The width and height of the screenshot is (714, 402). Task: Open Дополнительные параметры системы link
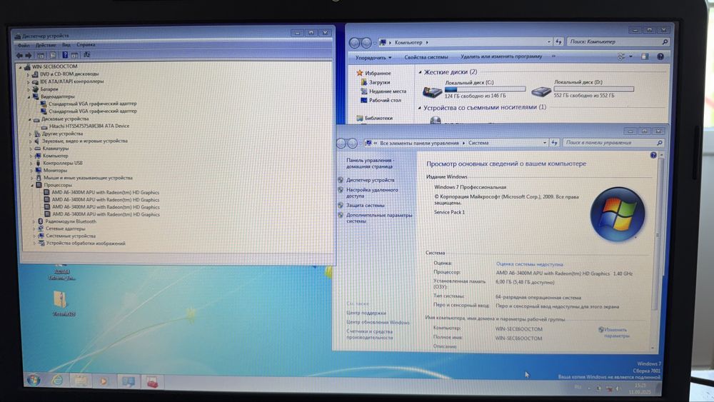click(x=379, y=218)
